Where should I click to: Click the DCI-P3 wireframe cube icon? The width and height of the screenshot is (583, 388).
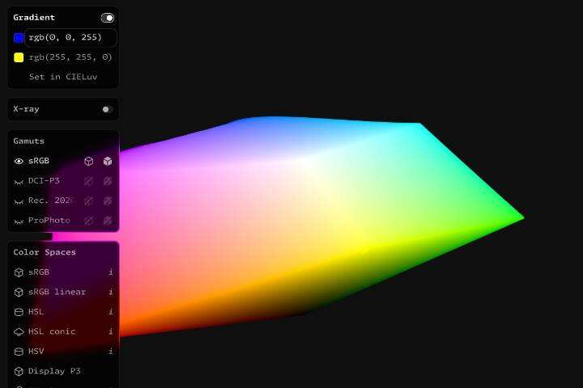pyautogui.click(x=88, y=181)
